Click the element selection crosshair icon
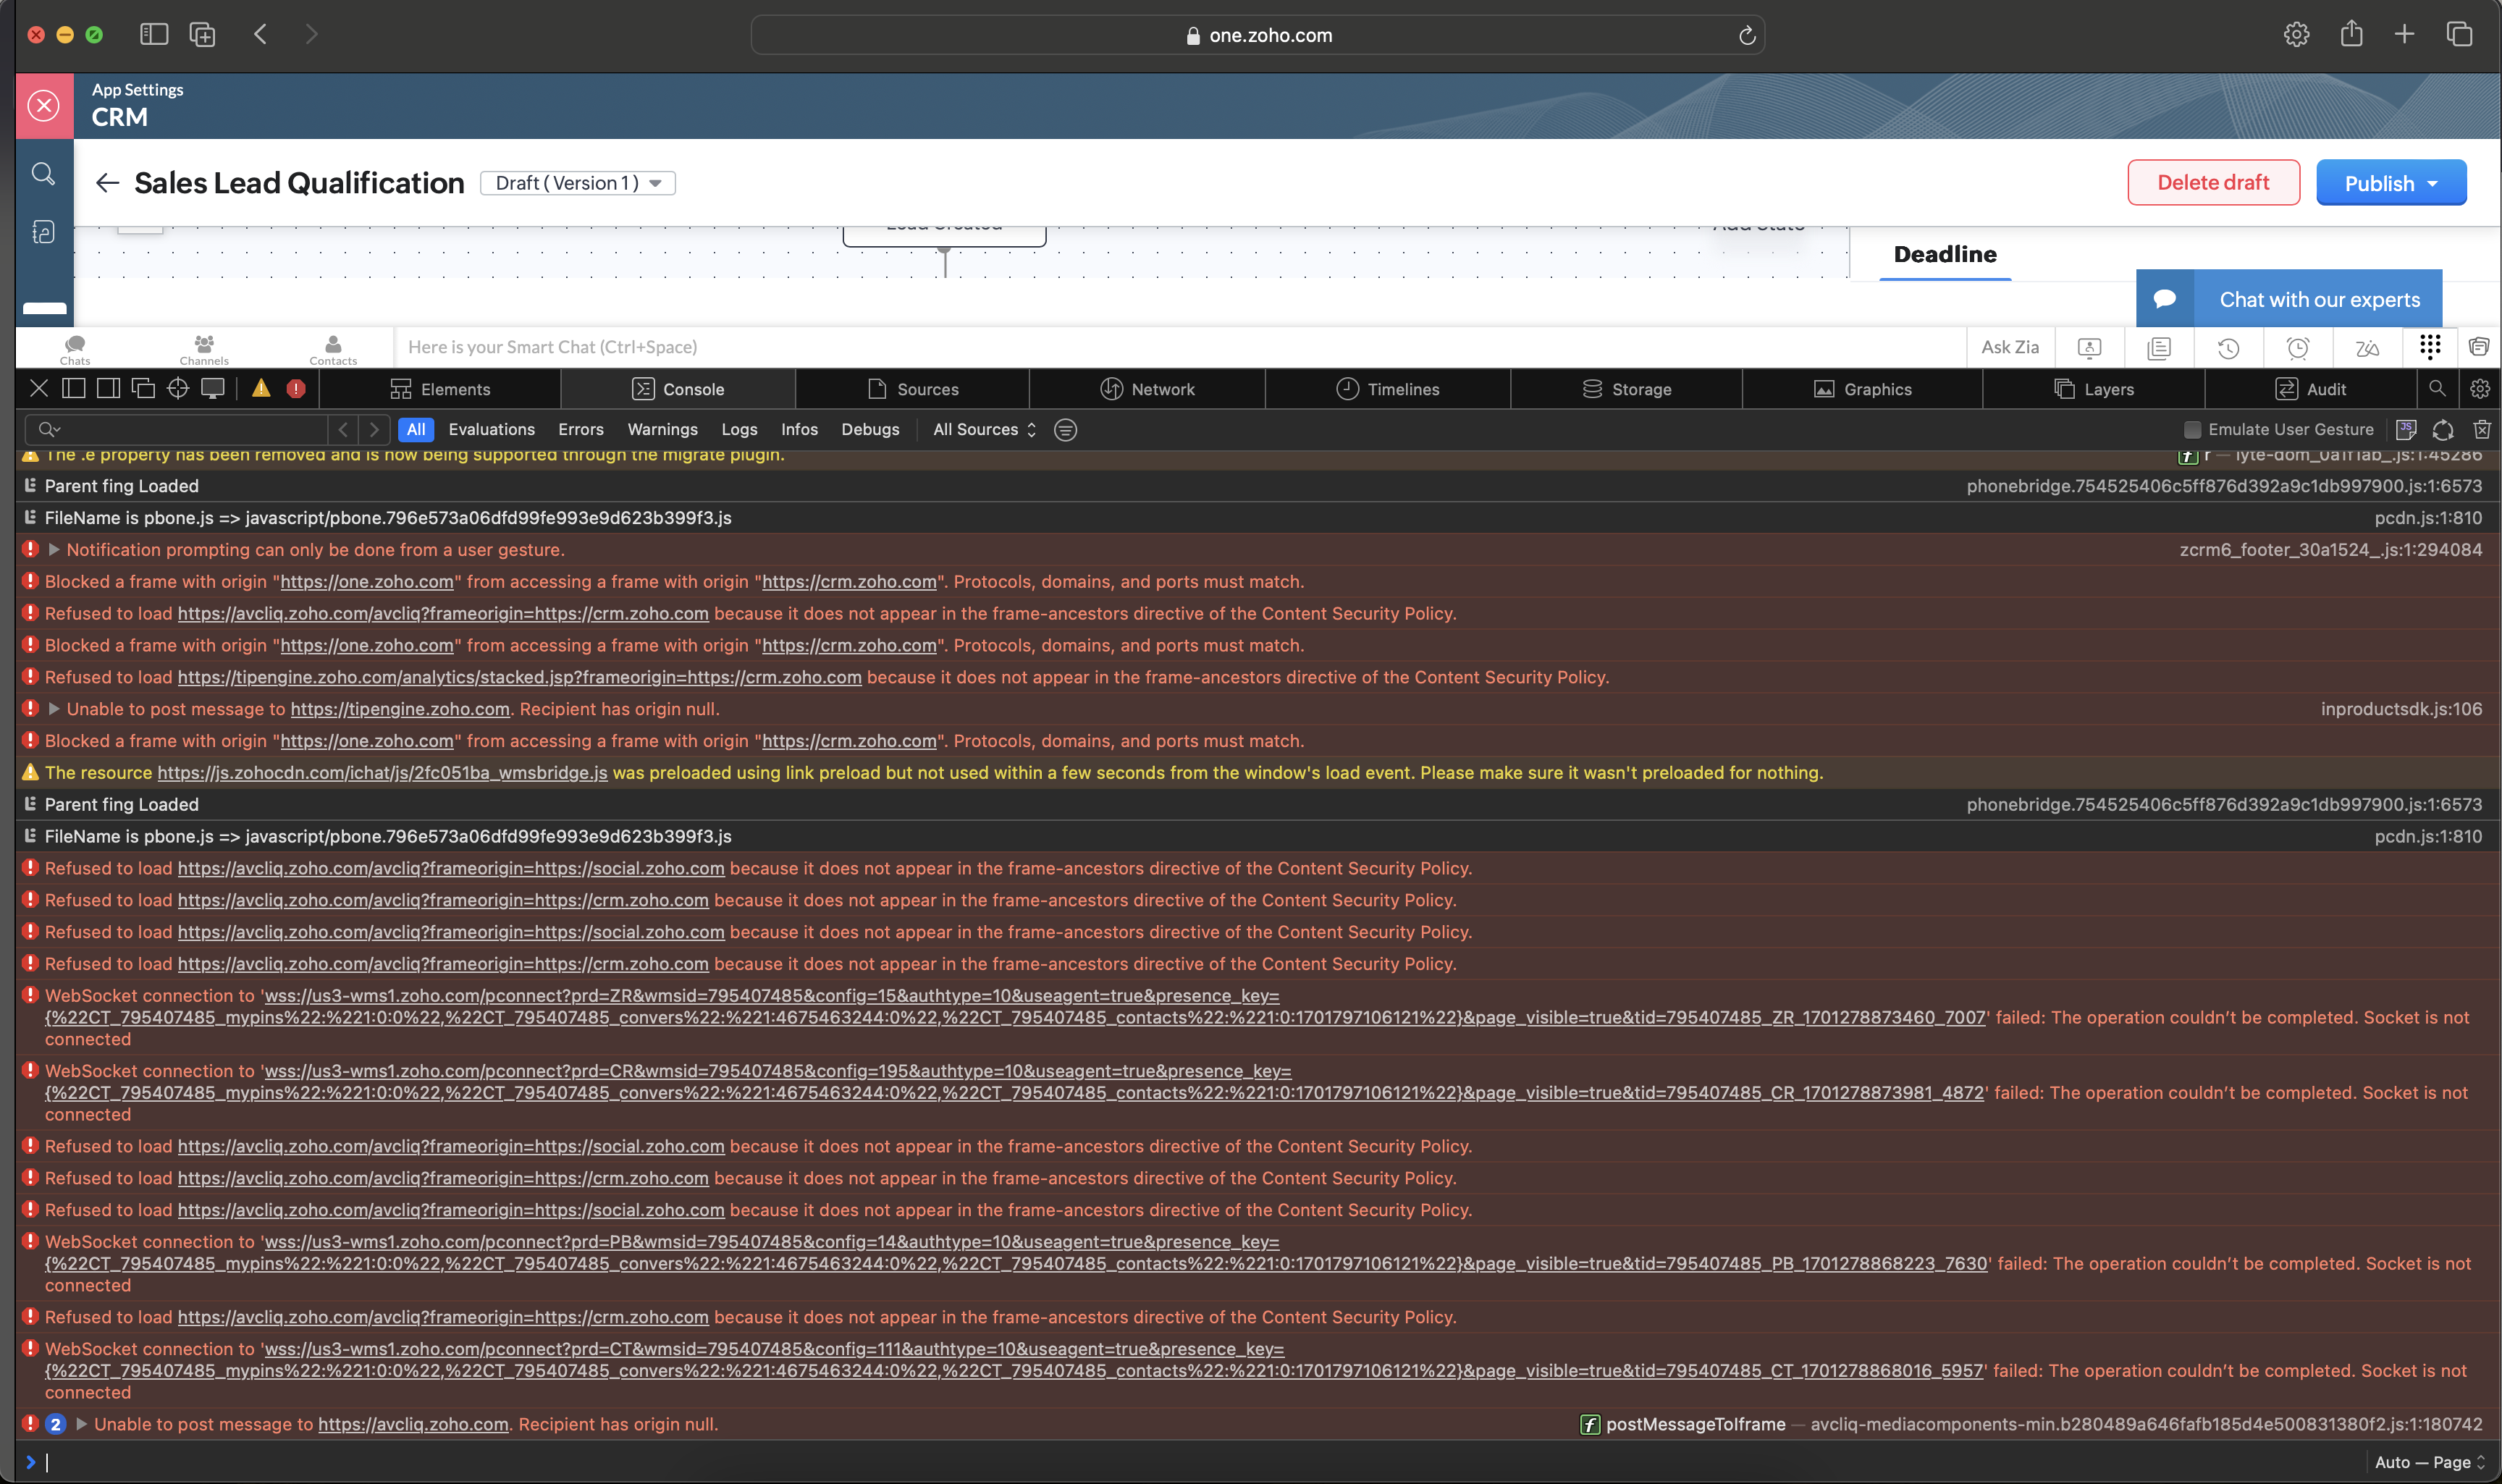The image size is (2502, 1484). point(178,389)
